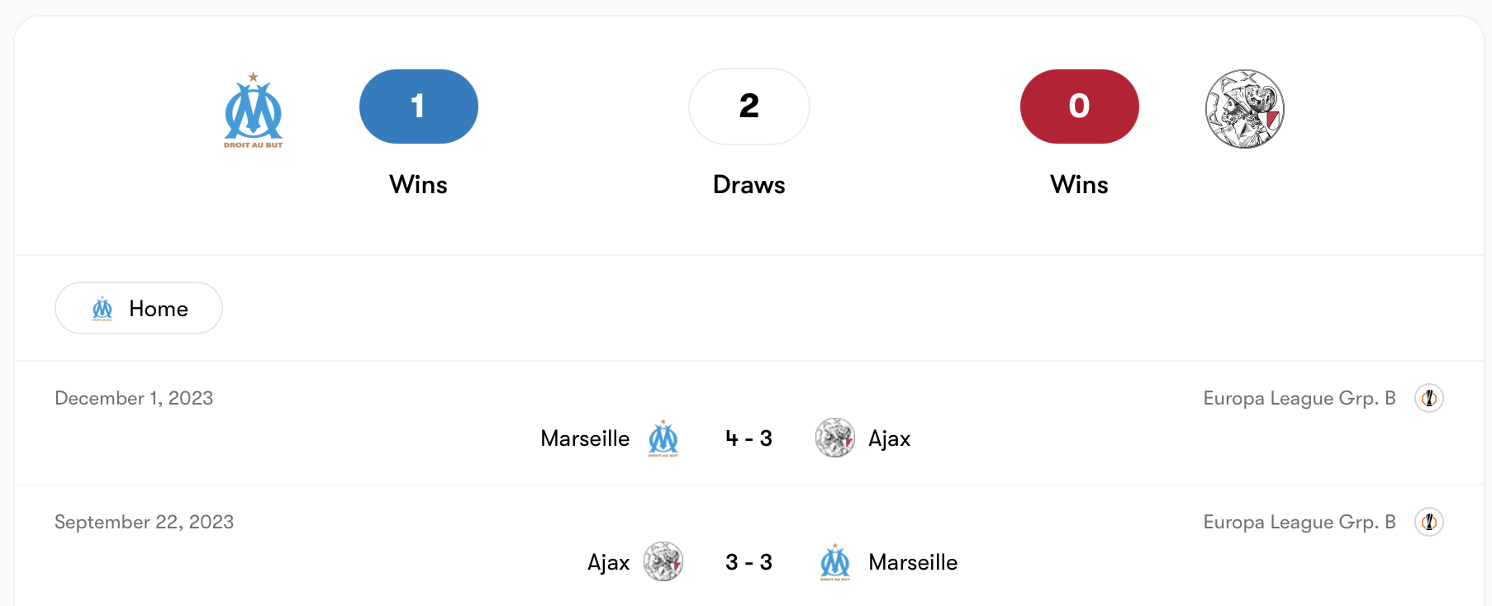Open the 3 - 3 match score
Viewport: 1492px width, 606px height.
pyautogui.click(x=748, y=562)
